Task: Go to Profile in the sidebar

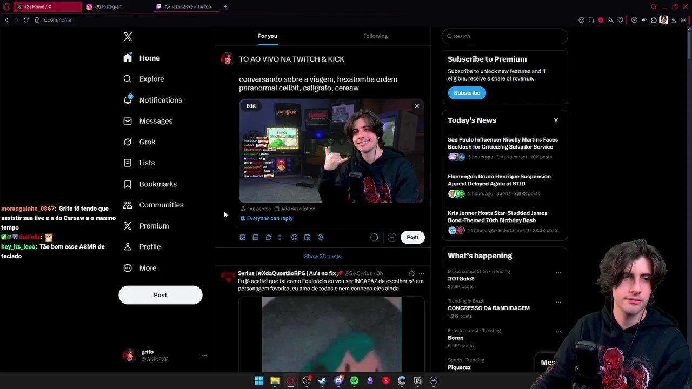Action: 142,247
